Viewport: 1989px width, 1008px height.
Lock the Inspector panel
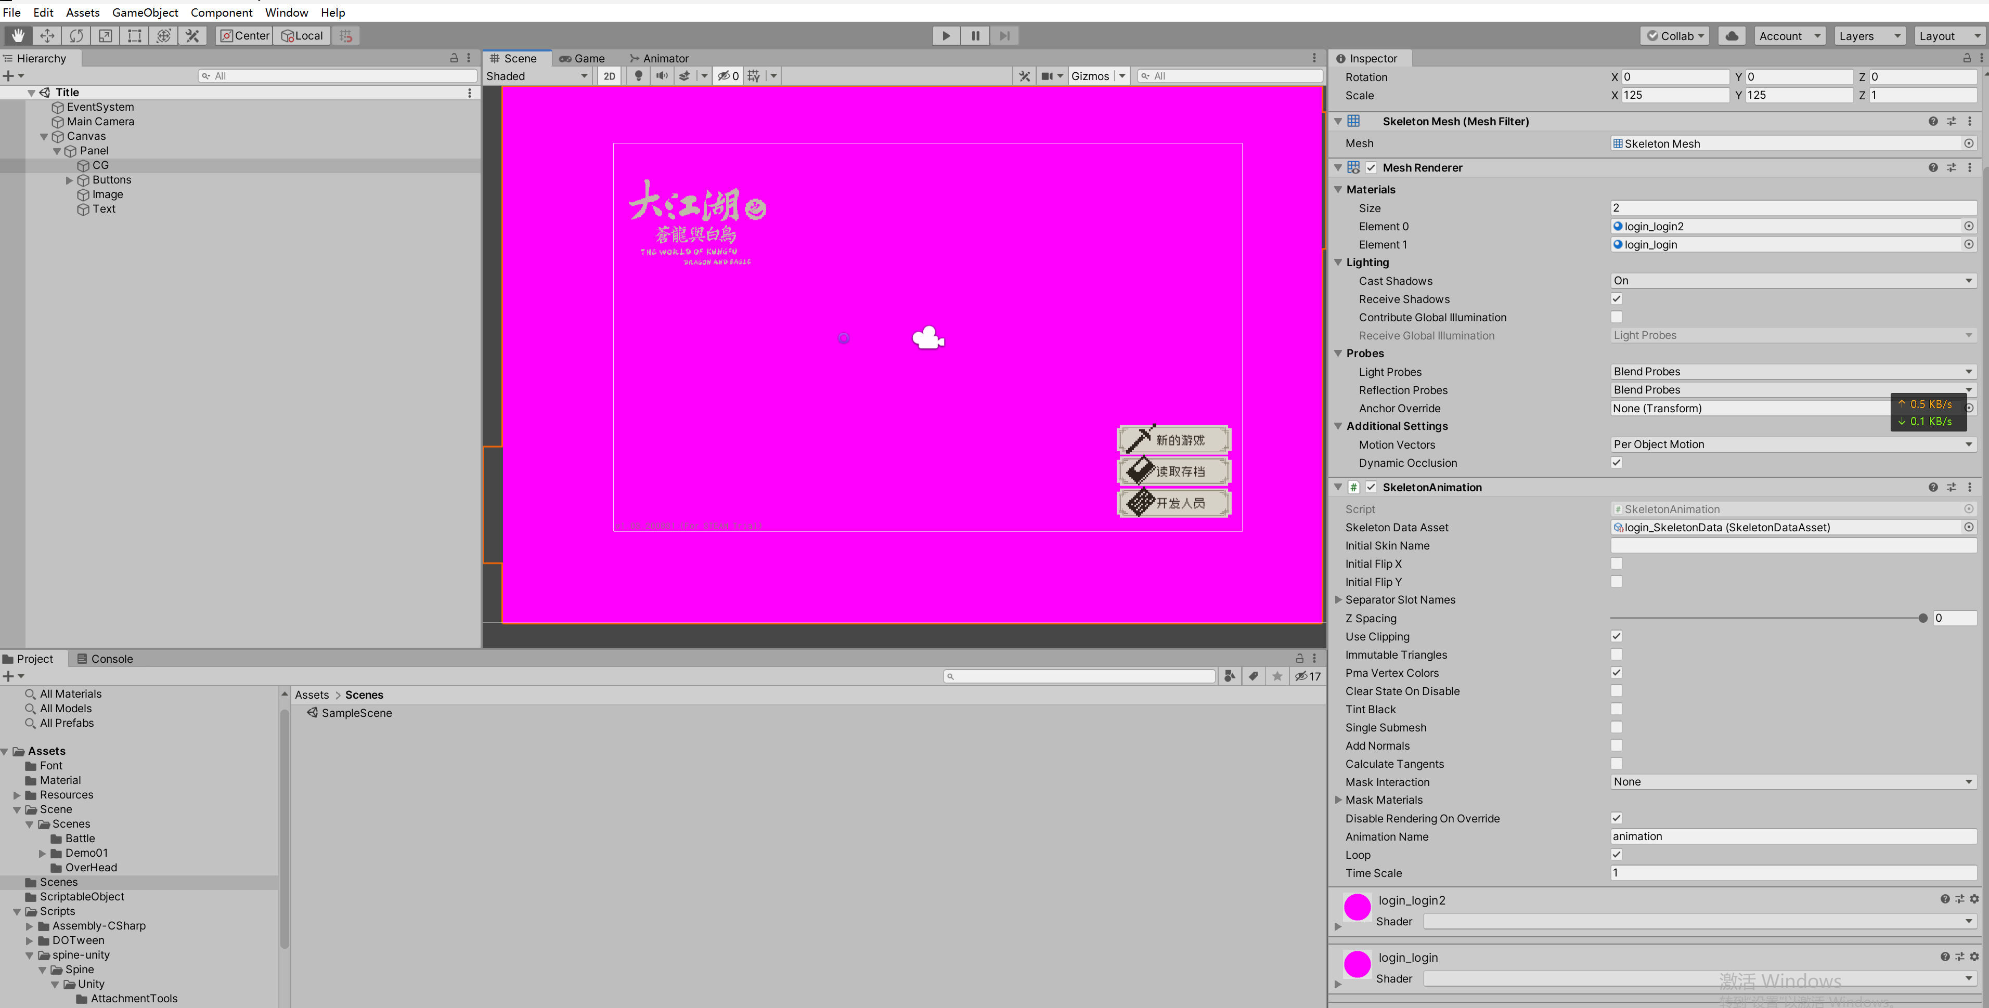pyautogui.click(x=1967, y=58)
